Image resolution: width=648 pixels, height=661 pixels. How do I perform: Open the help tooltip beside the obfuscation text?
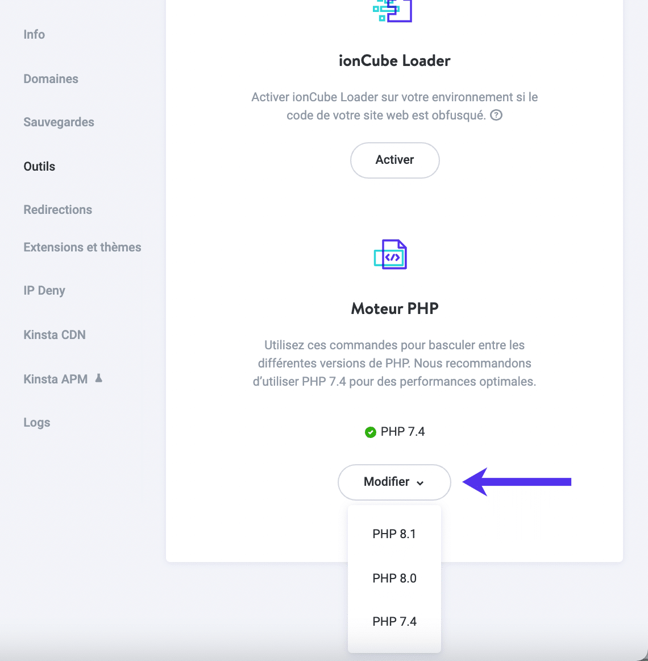click(496, 115)
